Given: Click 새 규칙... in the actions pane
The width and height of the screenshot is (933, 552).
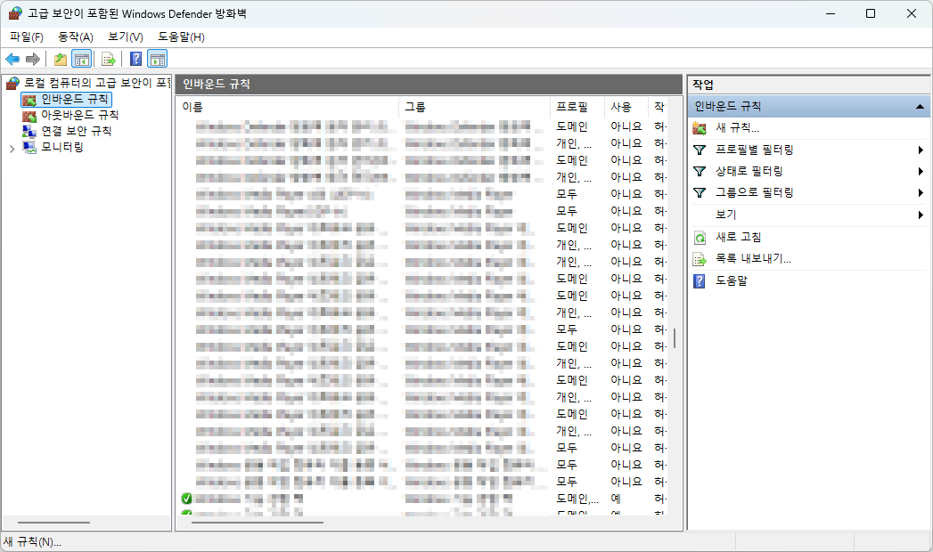Looking at the screenshot, I should pyautogui.click(x=737, y=128).
